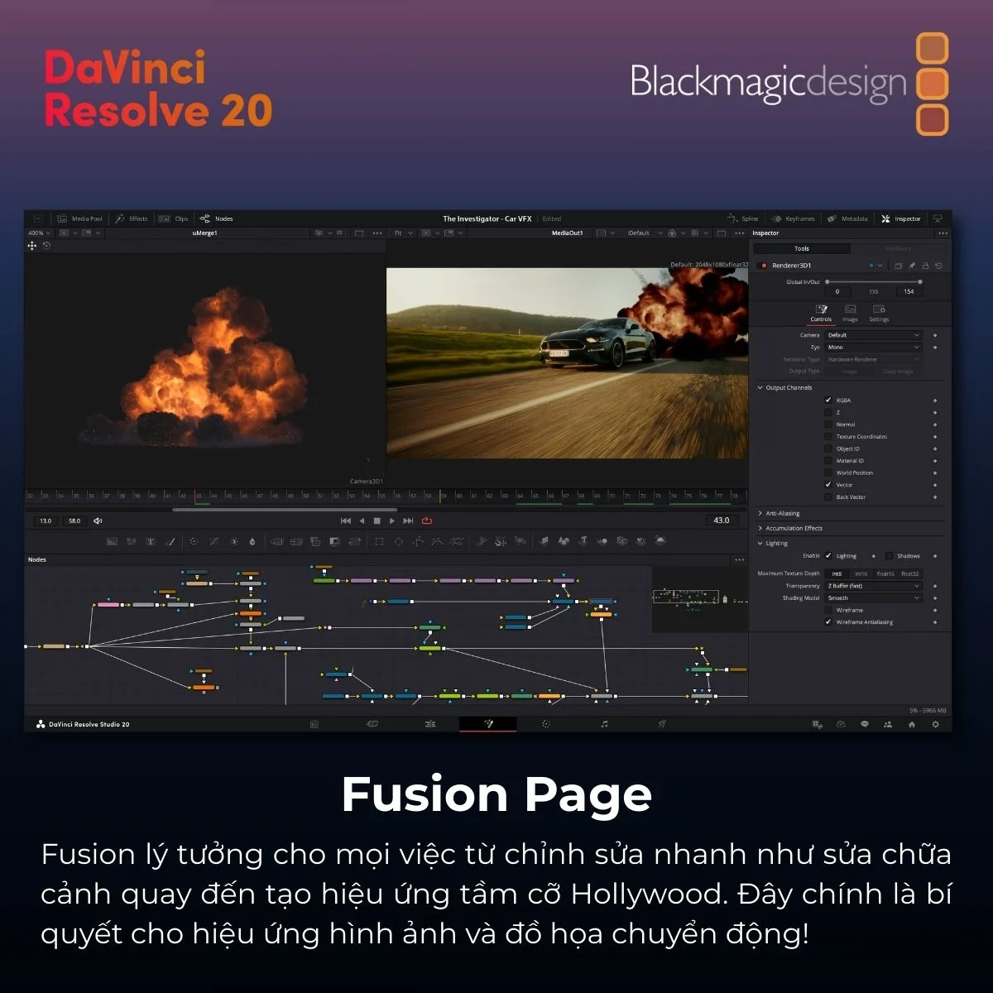Open the Keyframes panel
The width and height of the screenshot is (993, 993).
[794, 218]
